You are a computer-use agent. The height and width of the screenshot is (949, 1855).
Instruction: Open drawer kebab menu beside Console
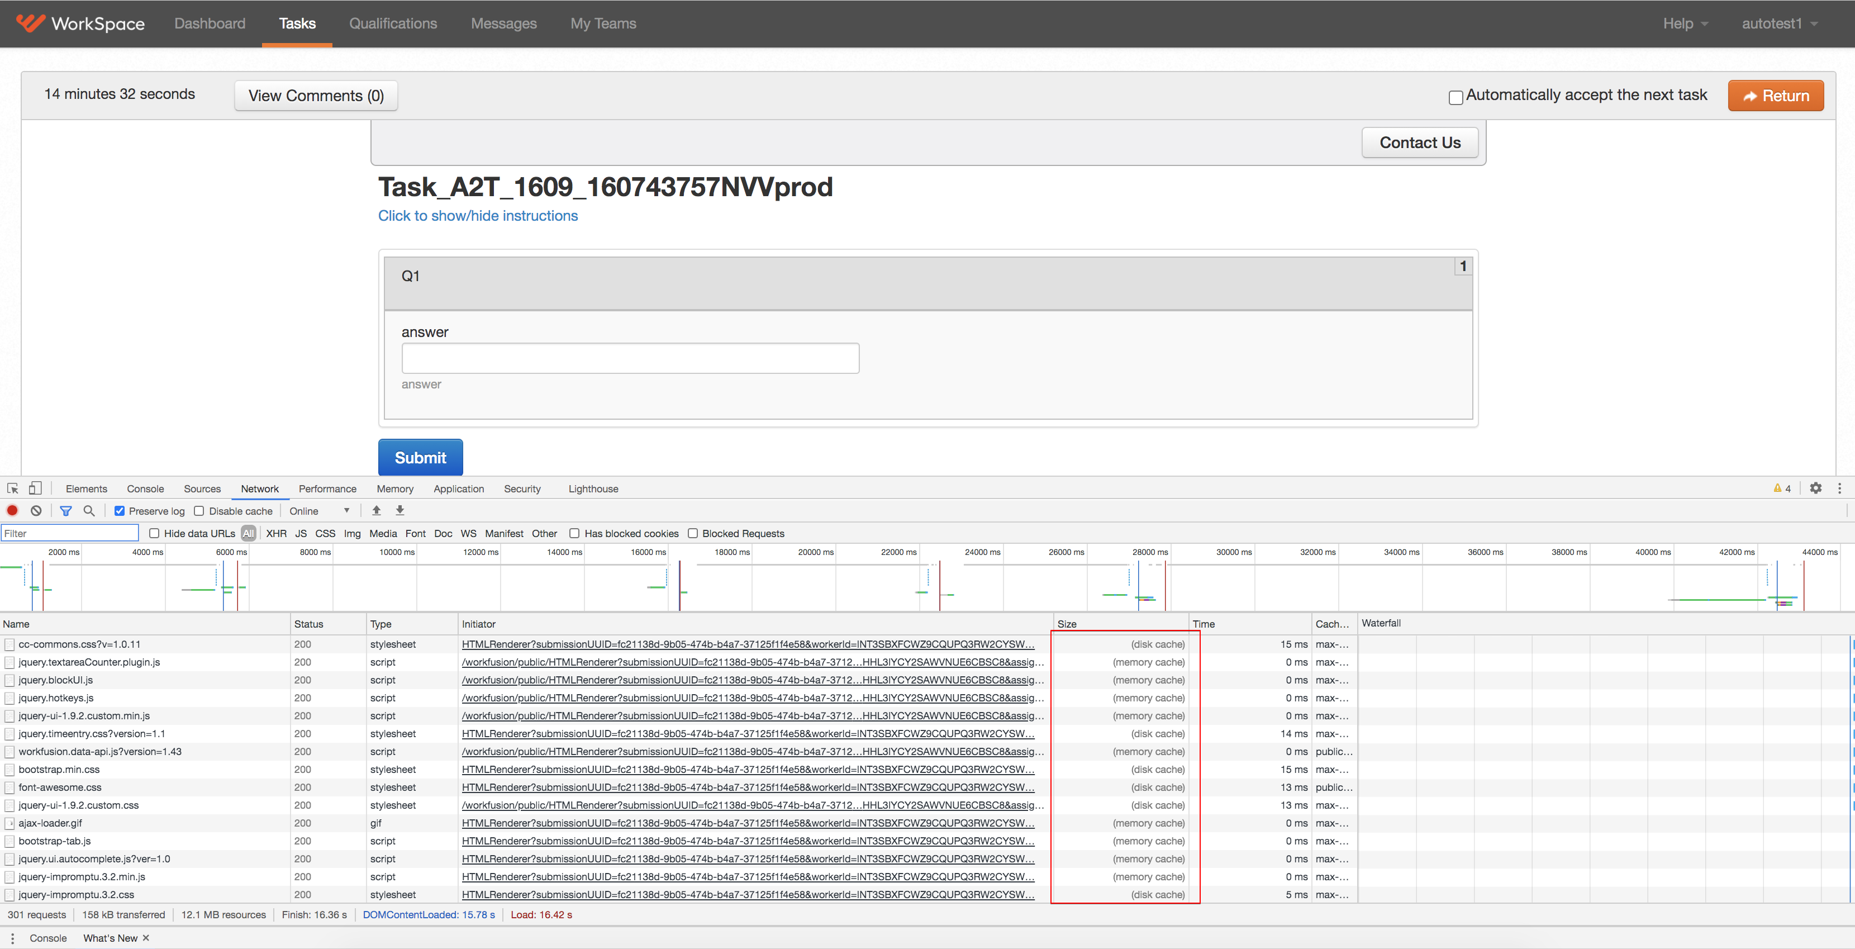click(x=12, y=938)
